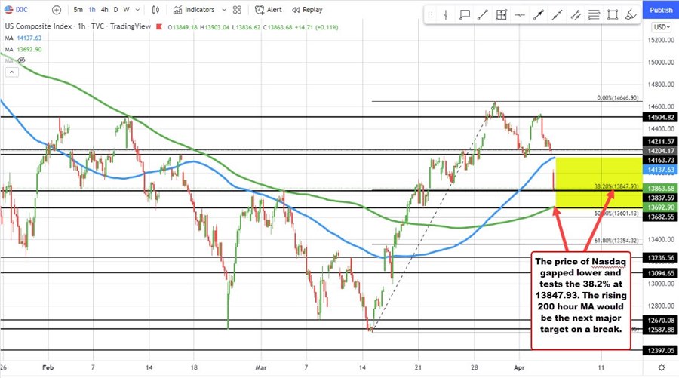Screen dimensions: 679x378
Task: Click the 13236.56 price label
Action: click(x=661, y=257)
